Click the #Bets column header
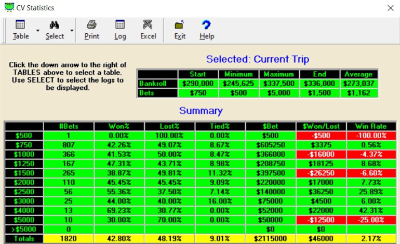Screen dimensions: 400x244 pos(69,126)
